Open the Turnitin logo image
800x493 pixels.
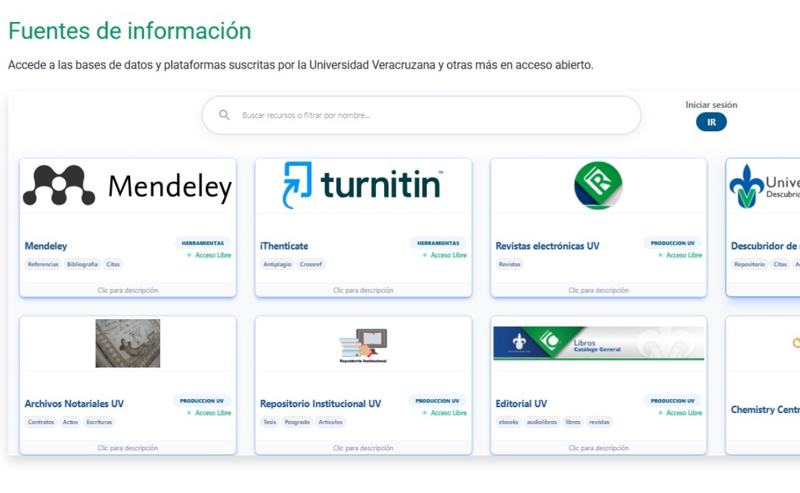(363, 185)
